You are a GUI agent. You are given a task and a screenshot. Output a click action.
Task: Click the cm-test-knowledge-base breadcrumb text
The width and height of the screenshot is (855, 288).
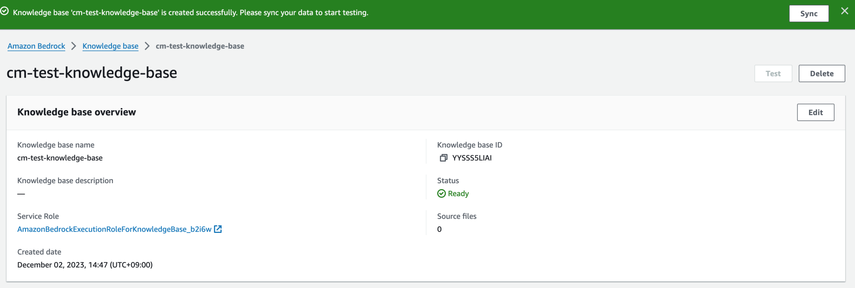point(200,46)
